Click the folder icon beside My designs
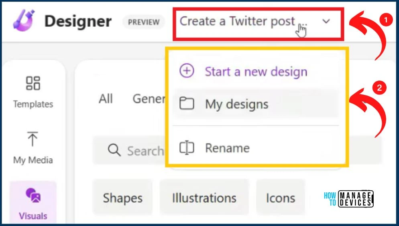This screenshot has width=399, height=226. point(187,103)
